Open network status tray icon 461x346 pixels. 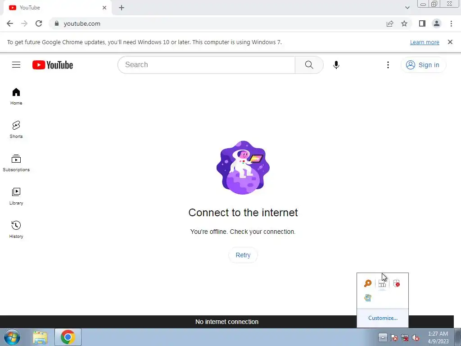(405, 337)
